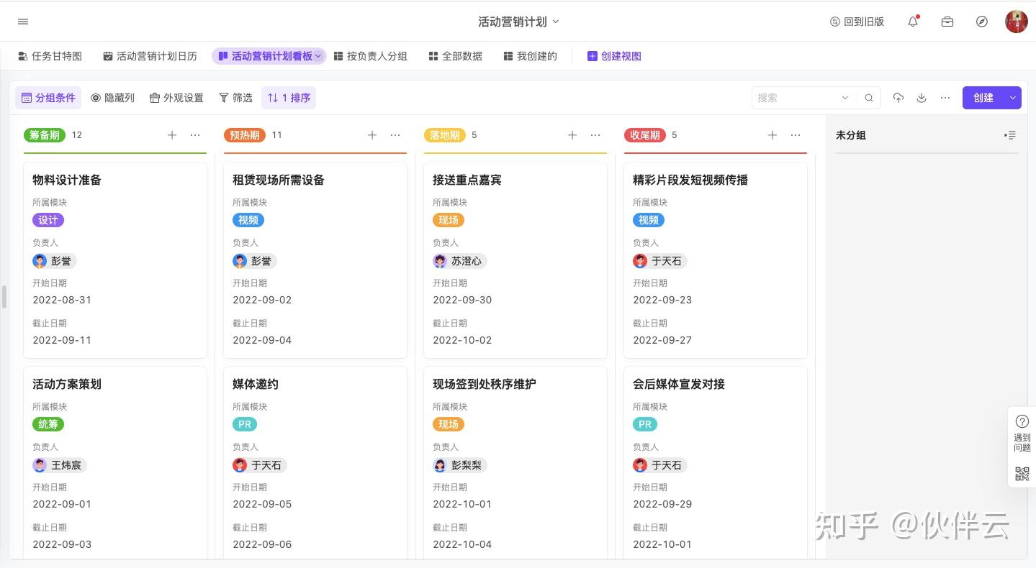Screen dimensions: 1036x568
Task: Click the 创建视图 button
Action: (614, 56)
